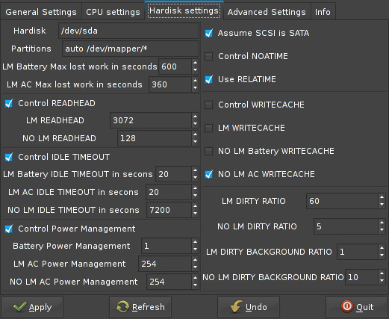
Task: Click the LM DIRTY BACKGROUND RATIO 1 field
Action: 358,252
